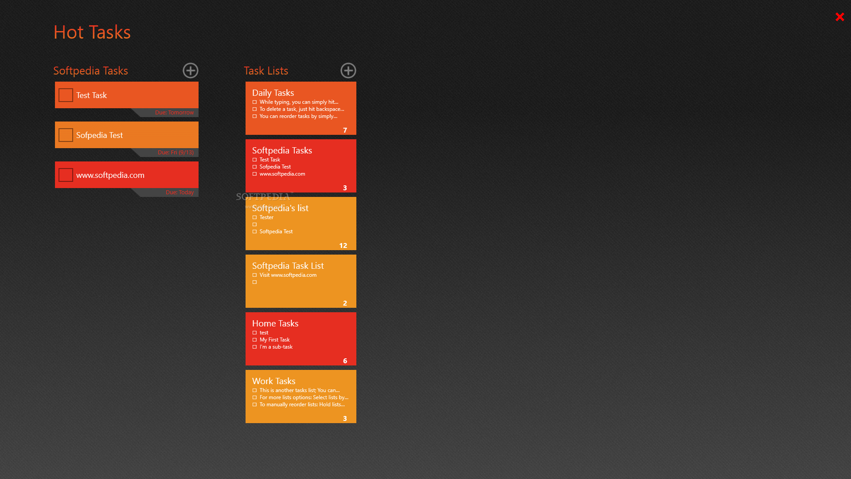The image size is (851, 479).
Task: Check 'For more lists options: Select lists by...' item
Action: pyautogui.click(x=255, y=397)
